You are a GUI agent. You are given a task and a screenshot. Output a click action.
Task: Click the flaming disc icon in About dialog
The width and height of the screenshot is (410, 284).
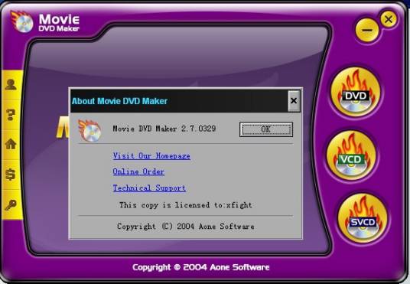click(90, 131)
